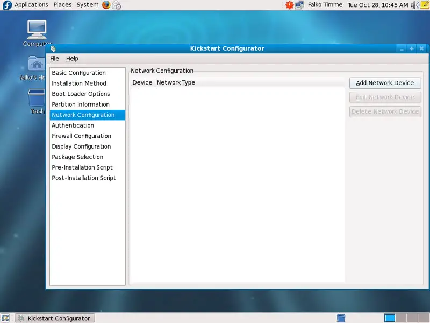Image resolution: width=430 pixels, height=323 pixels.
Task: Open Post-Installation Script section
Action: click(x=88, y=178)
